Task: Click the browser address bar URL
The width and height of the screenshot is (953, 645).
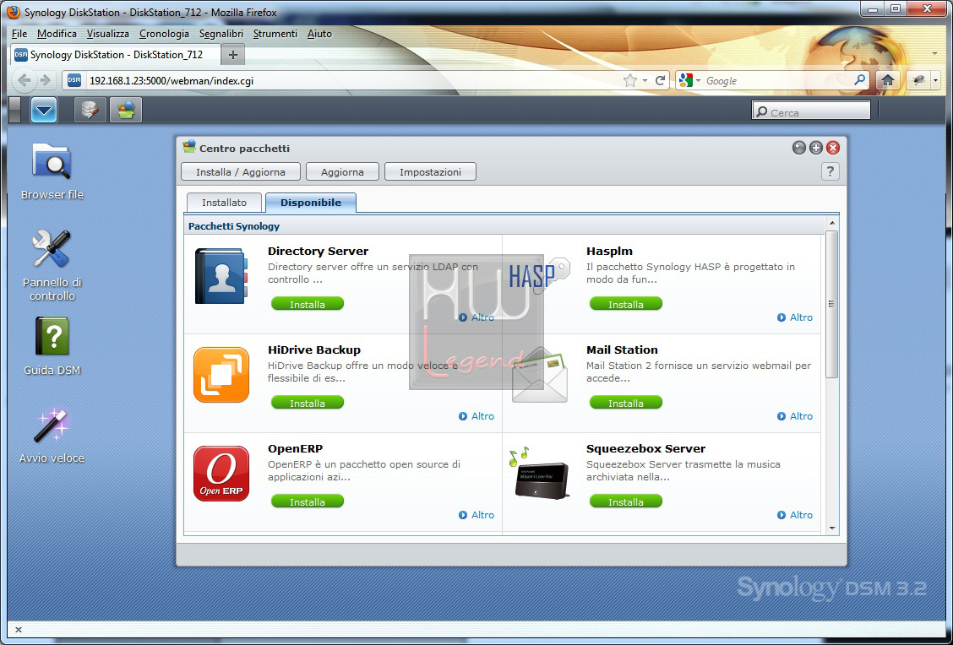Action: (x=172, y=81)
